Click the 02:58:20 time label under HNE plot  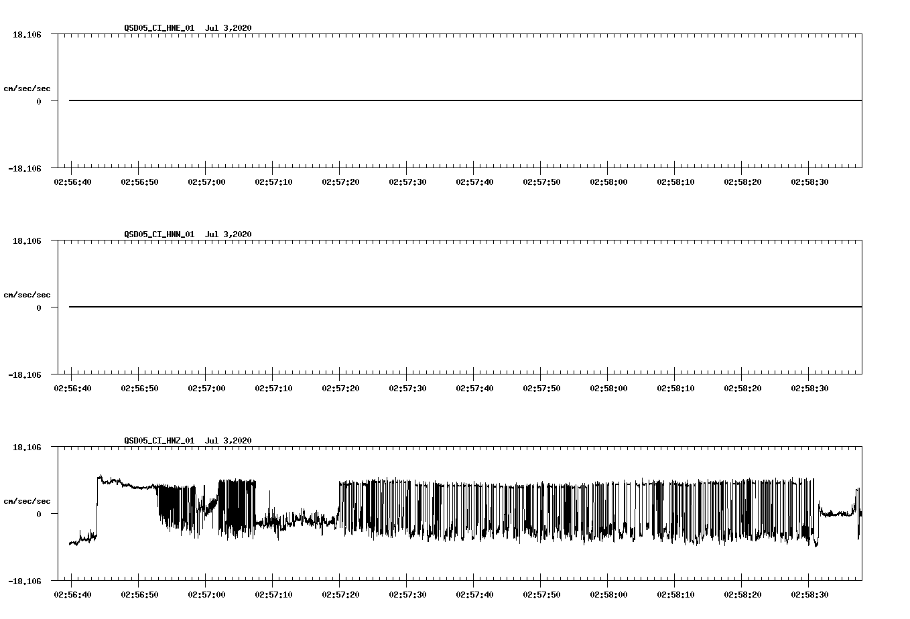pyautogui.click(x=742, y=182)
